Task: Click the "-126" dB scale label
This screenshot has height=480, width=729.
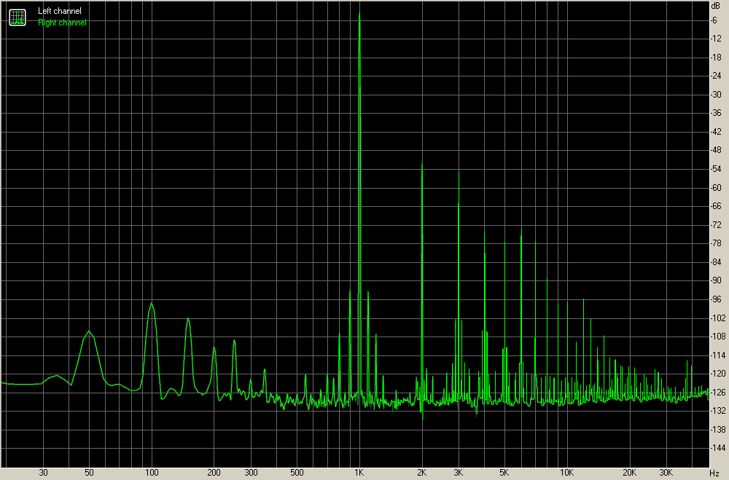Action: click(717, 393)
